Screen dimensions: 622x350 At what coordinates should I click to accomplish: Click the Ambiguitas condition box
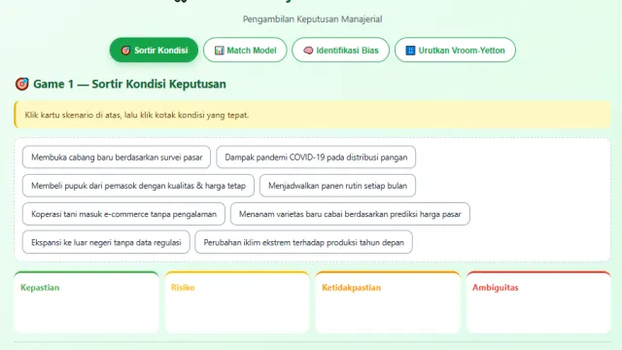click(538, 302)
